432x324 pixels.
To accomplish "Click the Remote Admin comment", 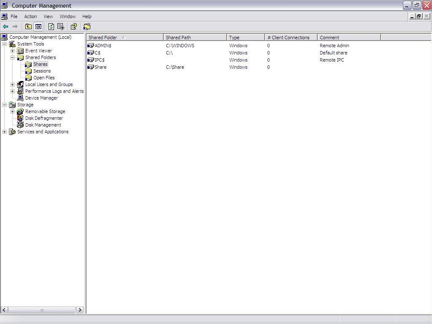I will click(334, 46).
